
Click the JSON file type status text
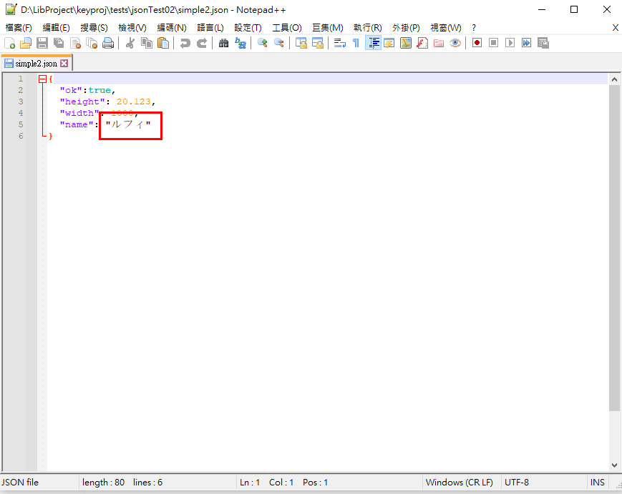point(20,482)
